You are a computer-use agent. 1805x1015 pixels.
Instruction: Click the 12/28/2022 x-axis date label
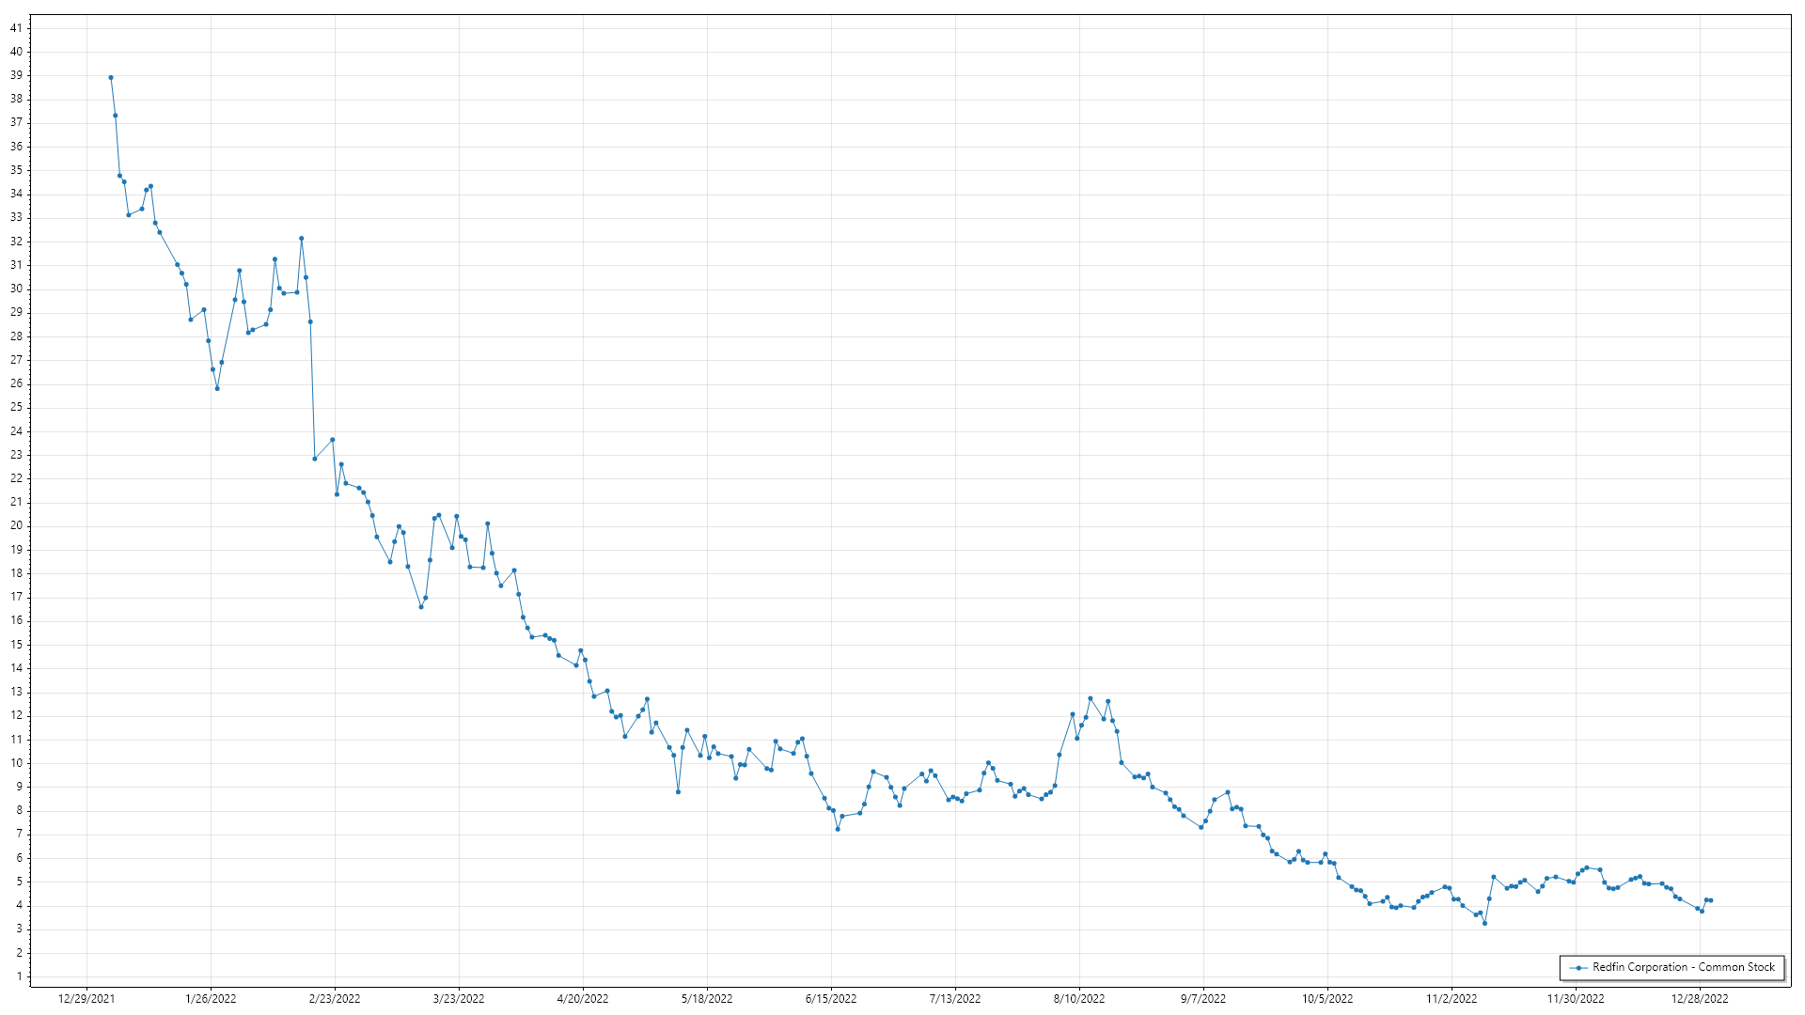coord(1700,999)
